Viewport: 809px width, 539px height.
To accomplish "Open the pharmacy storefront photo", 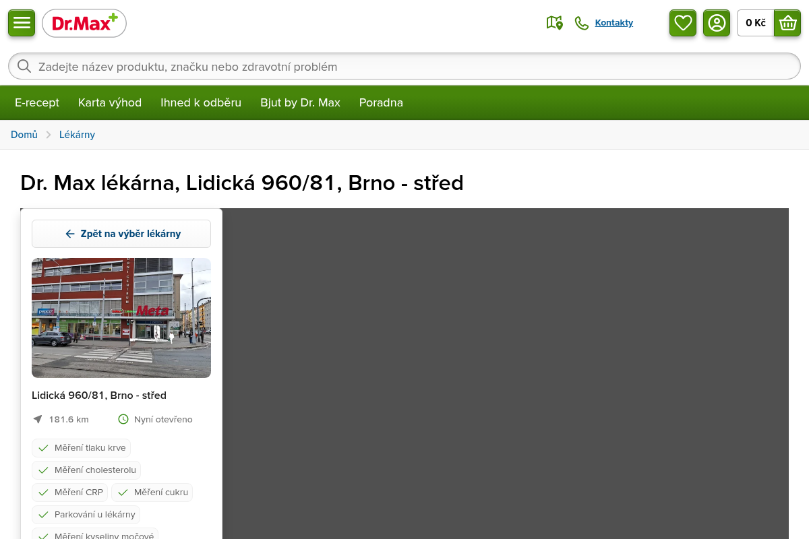I will 121,318.
